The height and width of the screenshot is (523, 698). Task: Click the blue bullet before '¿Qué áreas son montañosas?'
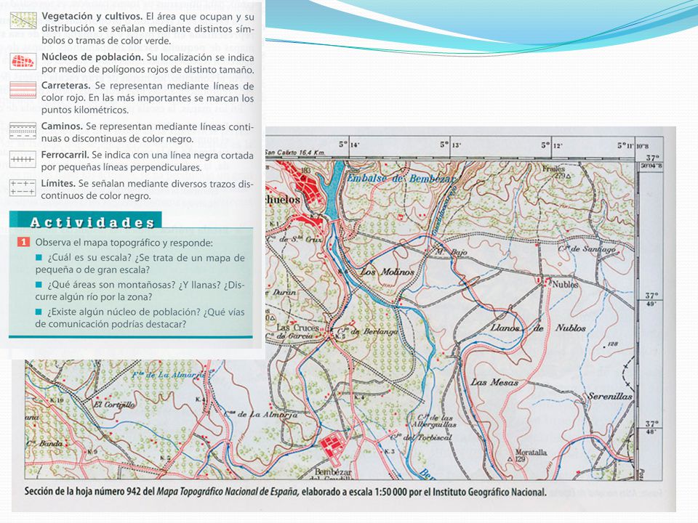coord(39,285)
